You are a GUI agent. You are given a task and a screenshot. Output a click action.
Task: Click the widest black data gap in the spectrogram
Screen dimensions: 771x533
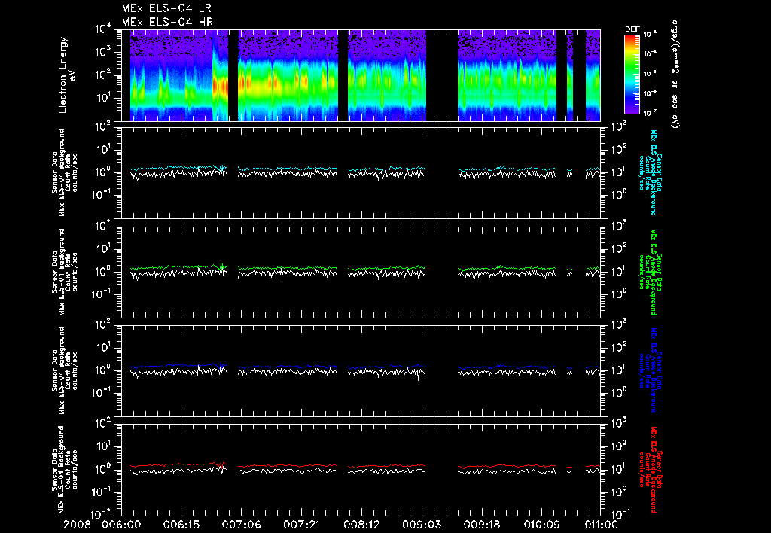[442, 75]
